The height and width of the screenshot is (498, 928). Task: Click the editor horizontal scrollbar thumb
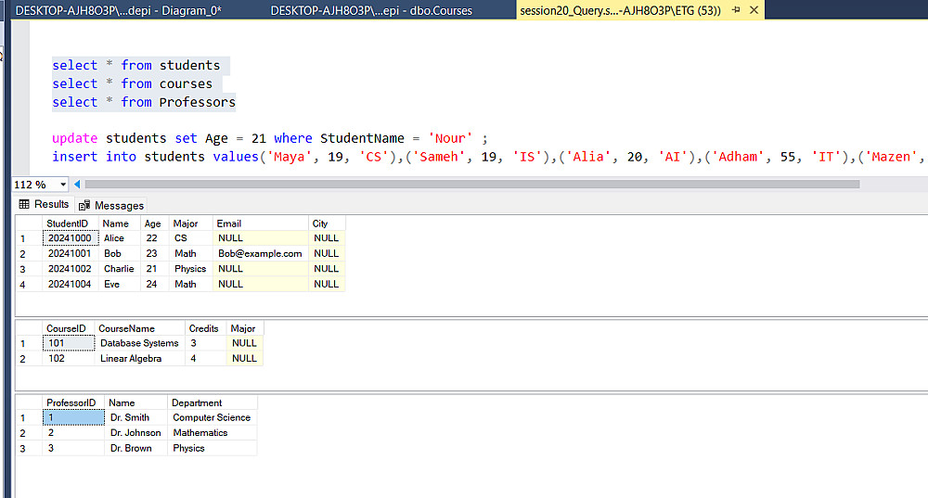472,185
